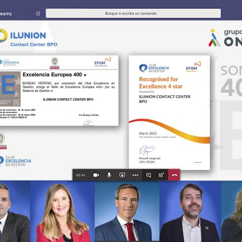Click the EFQM logo on the 400+ certificate
The height and width of the screenshot is (242, 242).
pos(103,62)
